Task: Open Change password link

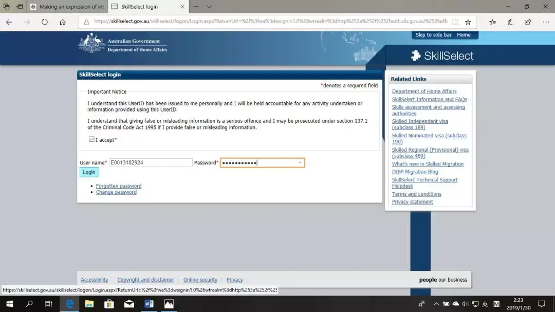Action: tap(116, 192)
